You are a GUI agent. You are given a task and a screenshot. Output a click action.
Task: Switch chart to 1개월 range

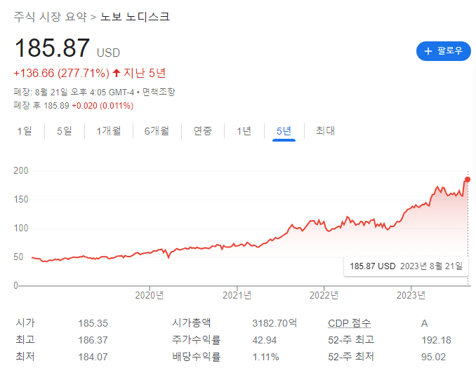pos(108,131)
